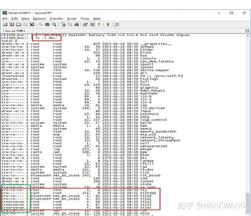Click the Paste toolbar icon
This screenshot has width=251, height=216.
[47, 25]
